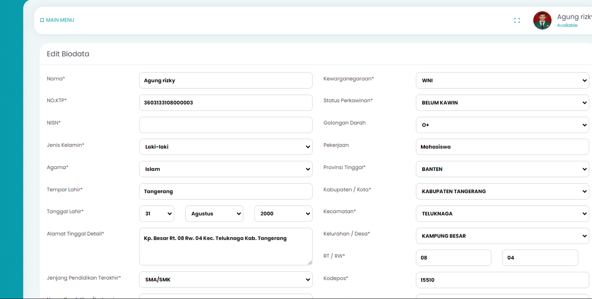Open the birth month dropdown Agustus
Image resolution: width=592 pixels, height=299 pixels.
point(214,214)
